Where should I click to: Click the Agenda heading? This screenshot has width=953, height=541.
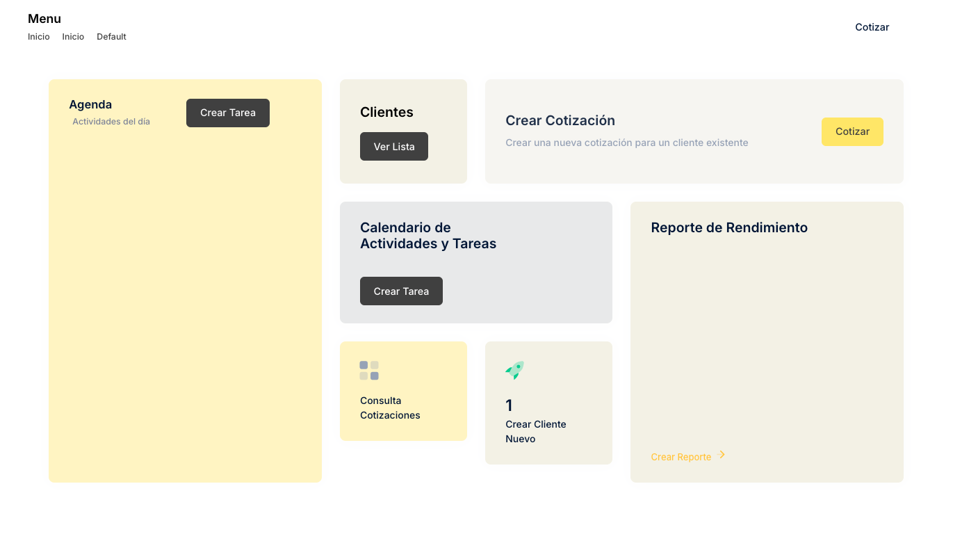[90, 105]
